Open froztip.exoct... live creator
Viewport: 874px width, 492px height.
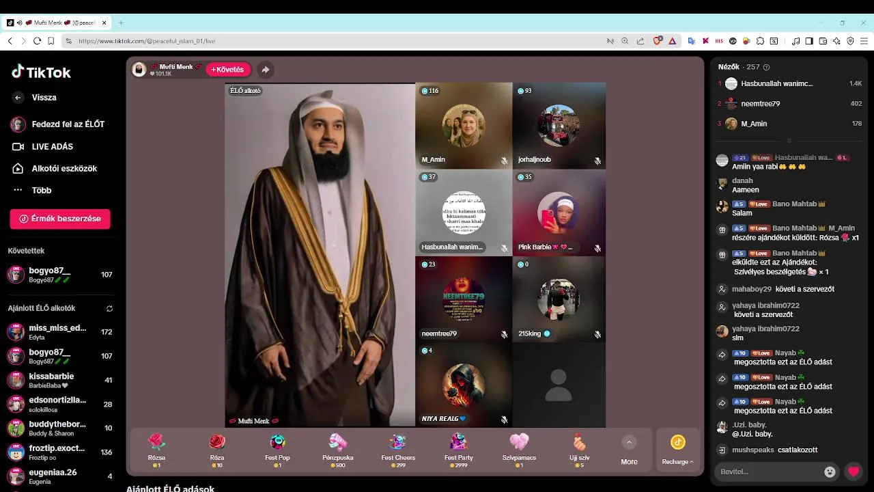[60, 452]
